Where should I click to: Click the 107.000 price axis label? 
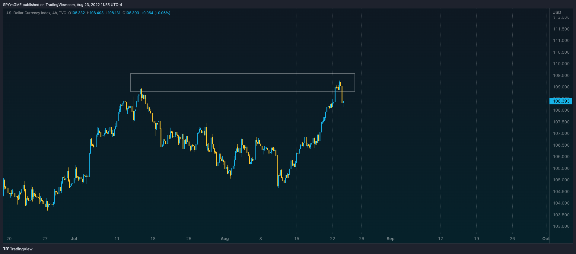point(561,133)
